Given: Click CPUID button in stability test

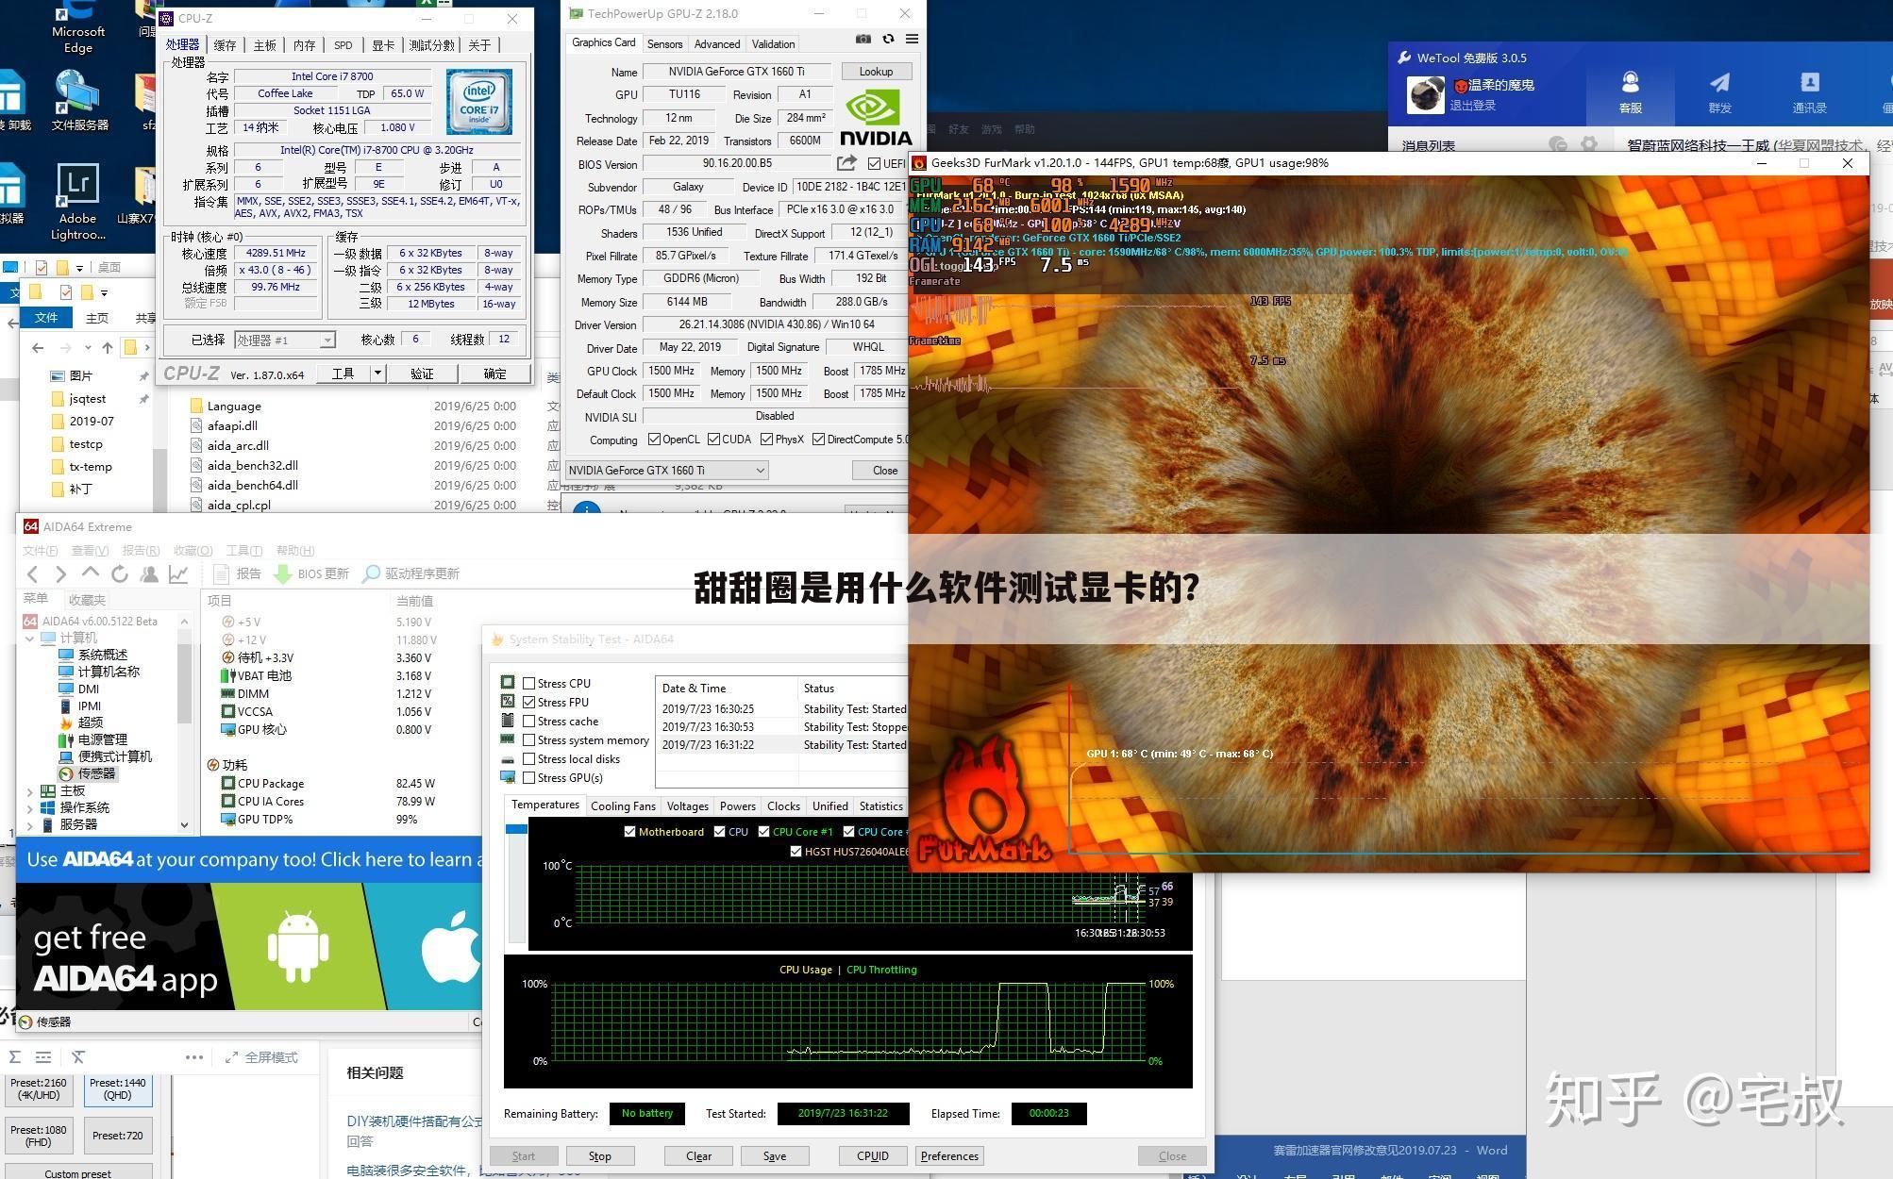Looking at the screenshot, I should tap(872, 1155).
